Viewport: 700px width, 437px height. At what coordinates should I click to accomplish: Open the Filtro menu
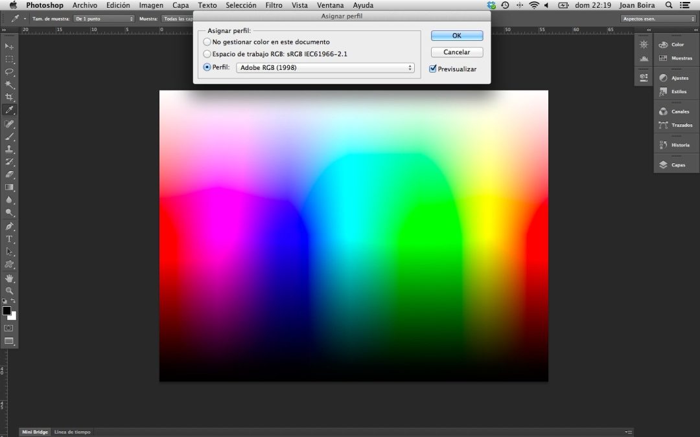coord(273,5)
